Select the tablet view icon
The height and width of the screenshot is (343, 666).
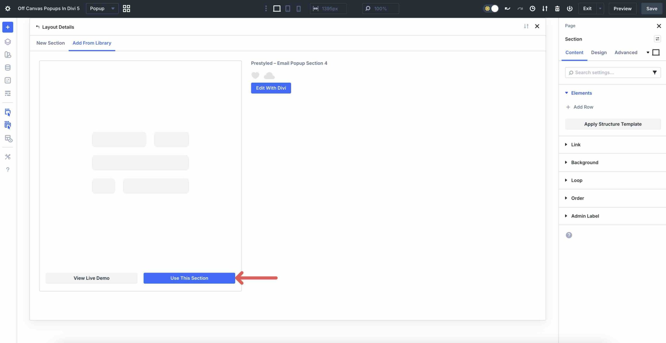click(288, 9)
